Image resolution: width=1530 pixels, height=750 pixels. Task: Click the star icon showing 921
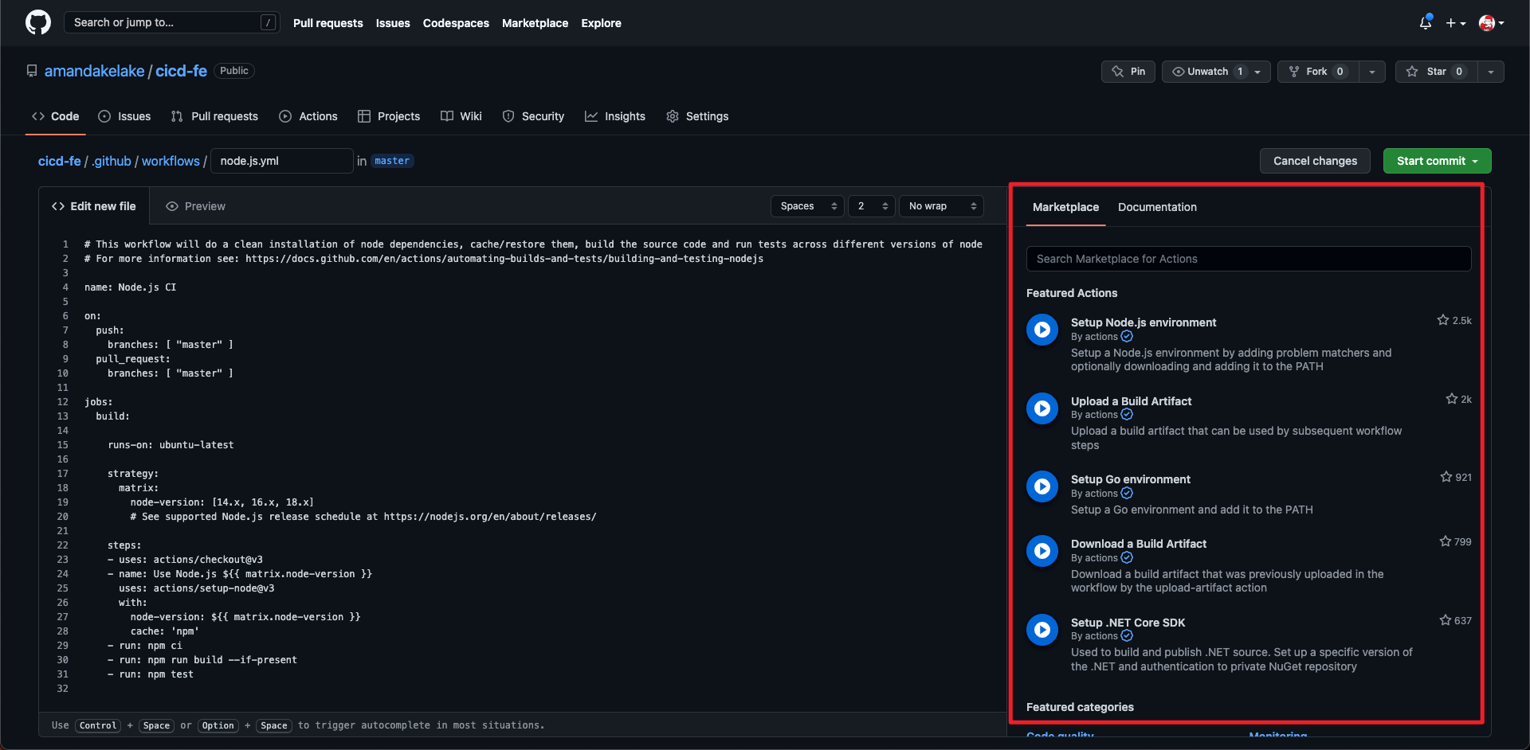coord(1446,477)
